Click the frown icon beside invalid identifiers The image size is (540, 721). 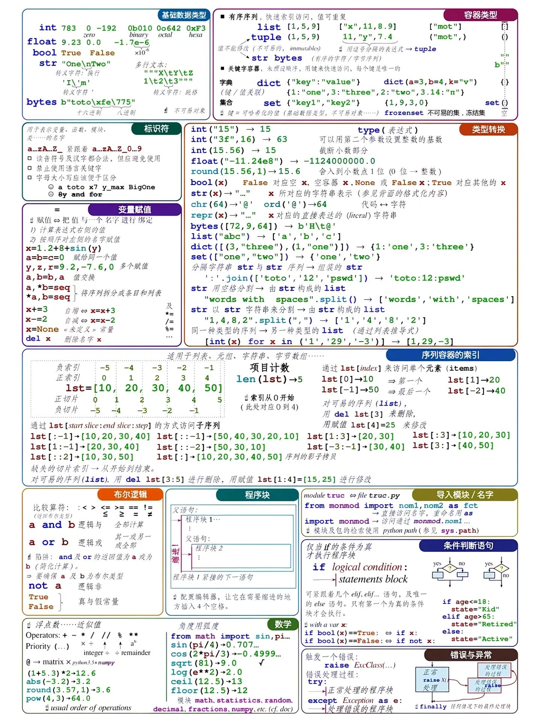(x=51, y=195)
